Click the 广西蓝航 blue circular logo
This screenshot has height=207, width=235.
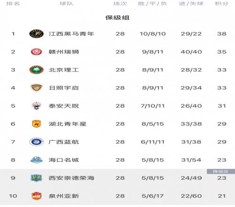click(36, 142)
